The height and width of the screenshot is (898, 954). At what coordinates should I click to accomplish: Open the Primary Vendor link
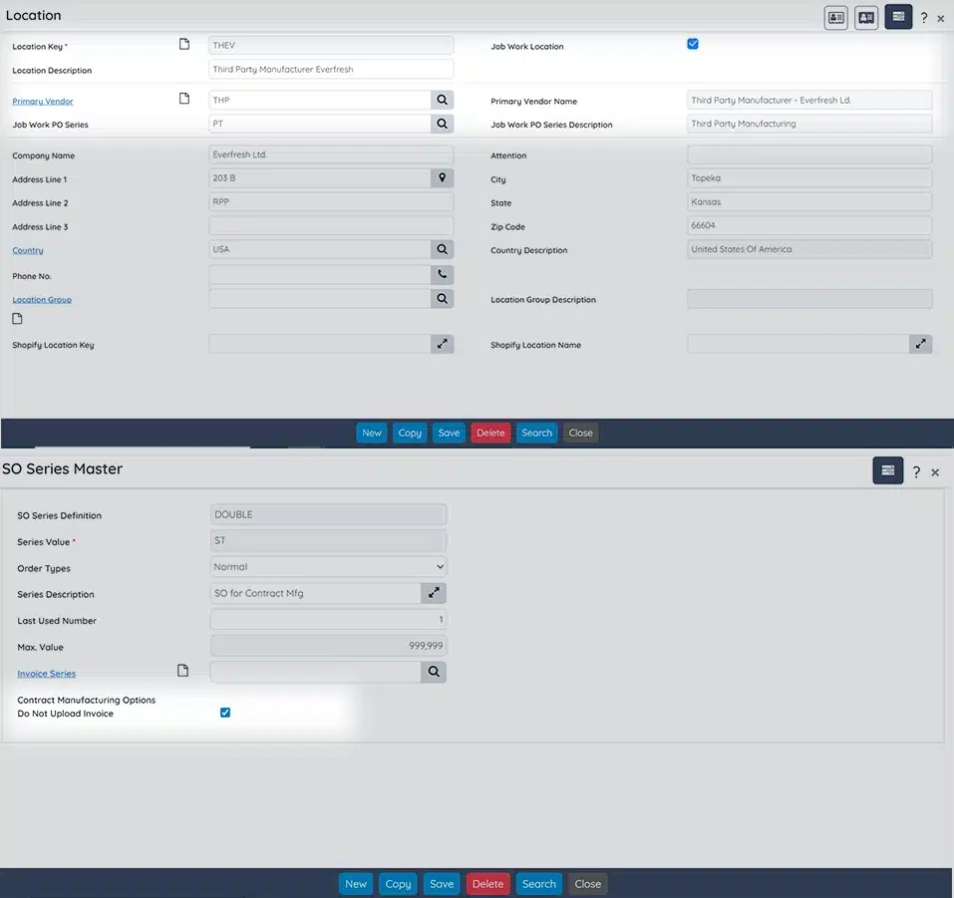point(43,102)
